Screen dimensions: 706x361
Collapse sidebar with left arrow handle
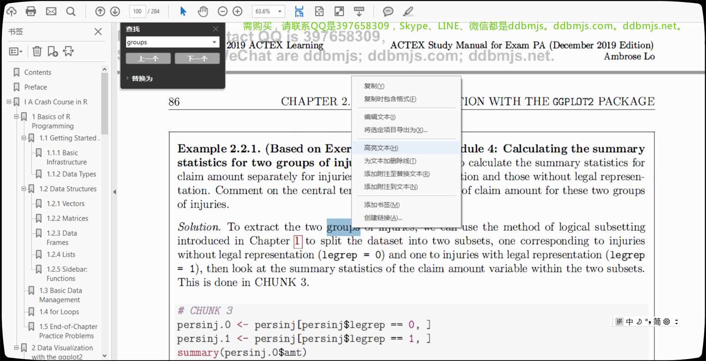pyautogui.click(x=115, y=192)
